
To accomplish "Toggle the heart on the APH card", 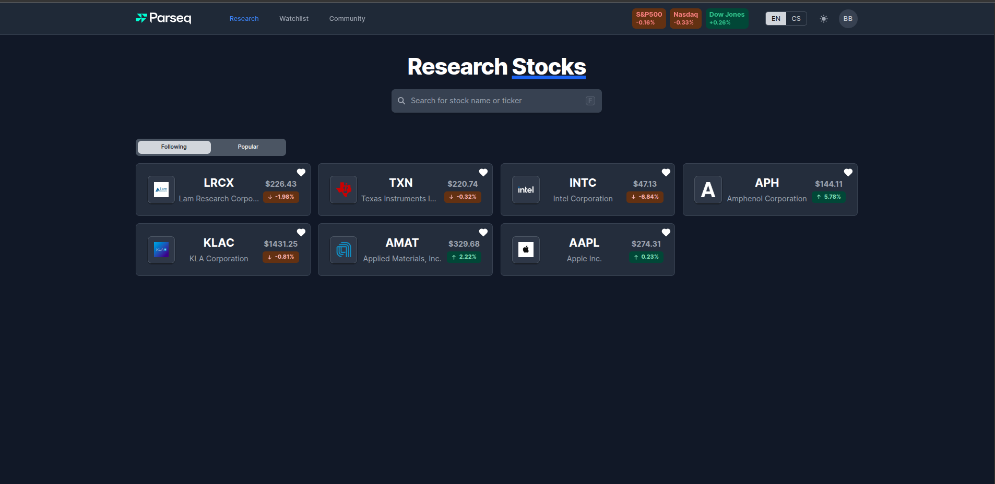I will [848, 173].
